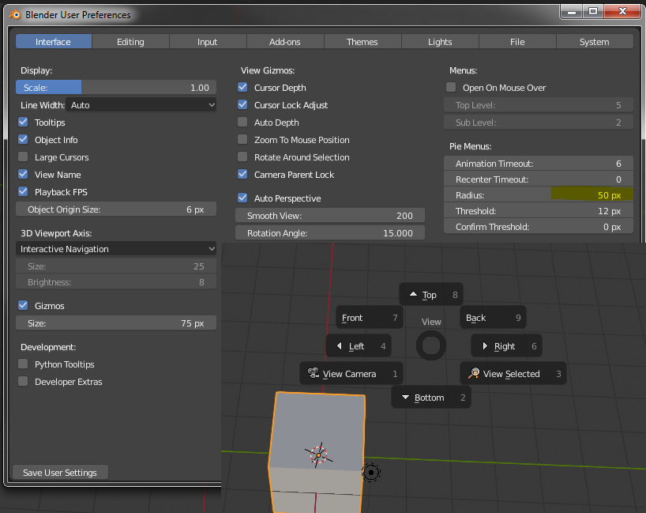
Task: Switch to the Themes tab
Action: coord(362,42)
